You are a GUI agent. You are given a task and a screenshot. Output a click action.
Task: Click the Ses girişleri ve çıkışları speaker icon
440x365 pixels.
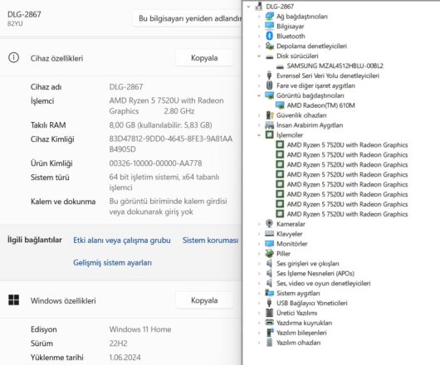269,263
